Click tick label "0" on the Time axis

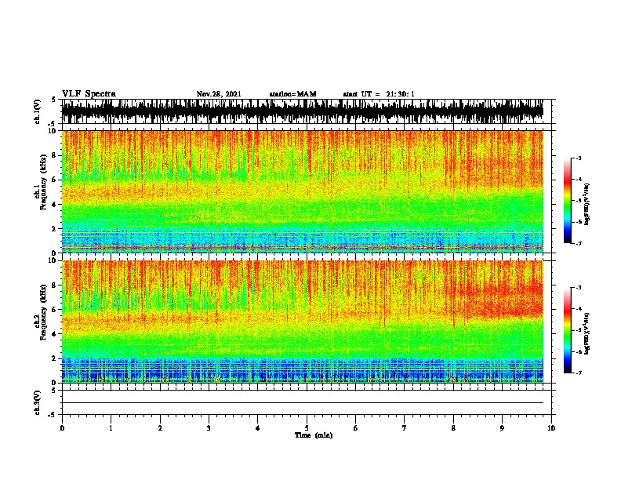[x=62, y=428]
